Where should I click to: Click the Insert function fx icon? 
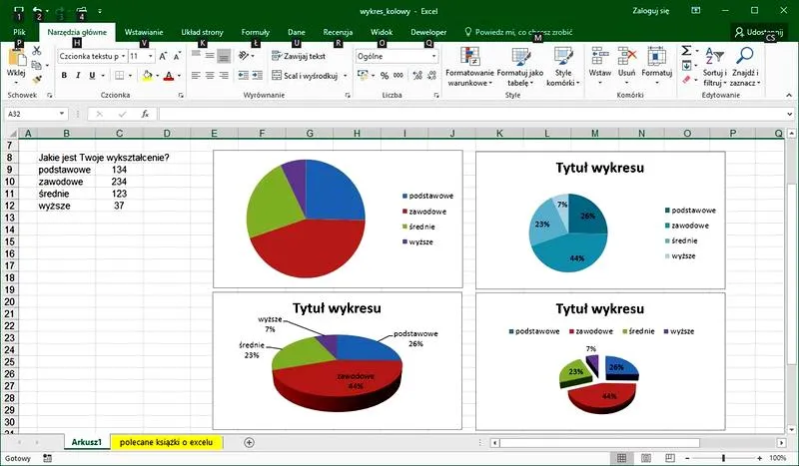145,114
